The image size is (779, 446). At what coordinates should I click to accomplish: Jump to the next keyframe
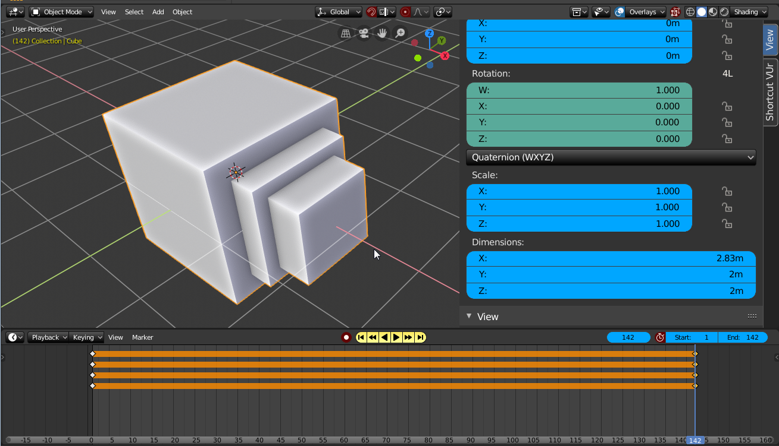point(408,337)
